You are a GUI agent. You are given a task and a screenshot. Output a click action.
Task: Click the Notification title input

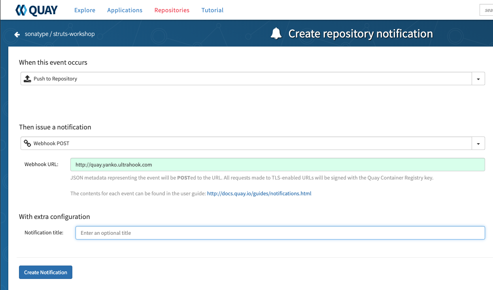(280, 233)
